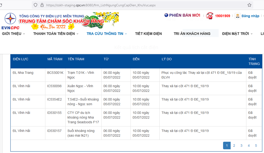Open the Điện mặt trời dropdown

[x=237, y=34]
